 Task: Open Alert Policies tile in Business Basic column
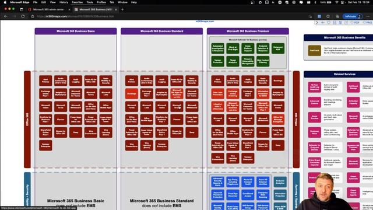pyautogui.click(x=45, y=81)
